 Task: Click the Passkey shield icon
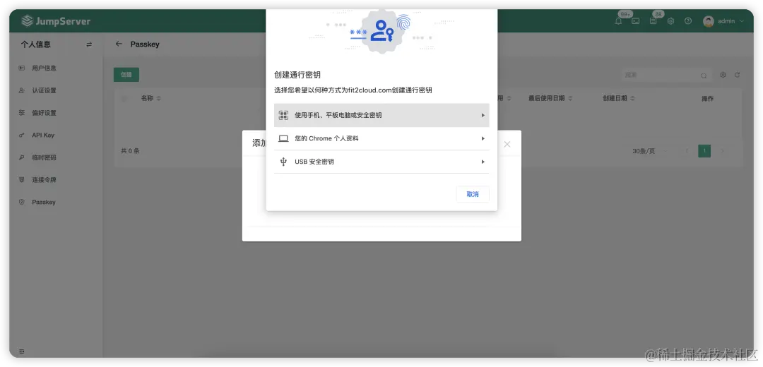coord(21,203)
